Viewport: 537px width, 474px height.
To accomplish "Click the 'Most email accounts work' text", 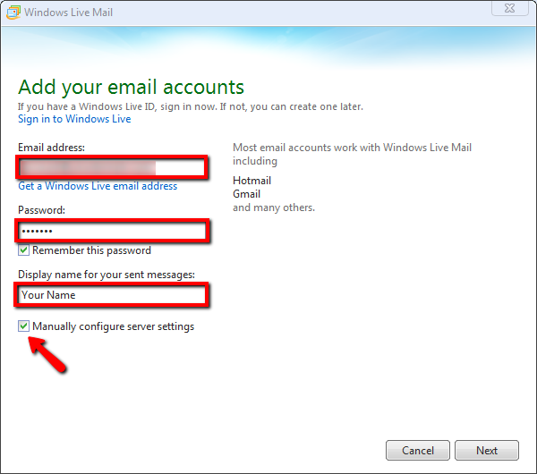I will click(x=352, y=154).
